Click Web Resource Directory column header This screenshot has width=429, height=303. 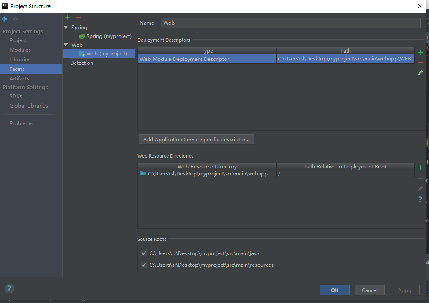[207, 167]
